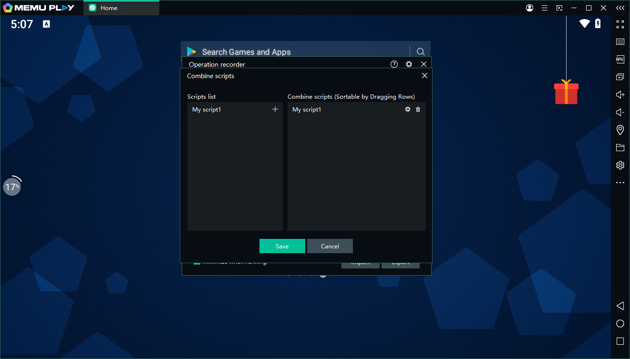
Task: Decrease volume with the sidebar speaker icon
Action: point(620,112)
